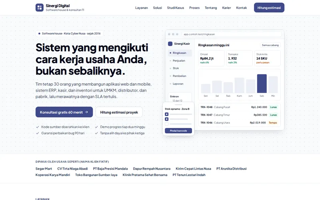
Task: Click the checkmark beside 'Tanpa alih daya ke pihak ketiga'
Action: click(96, 133)
